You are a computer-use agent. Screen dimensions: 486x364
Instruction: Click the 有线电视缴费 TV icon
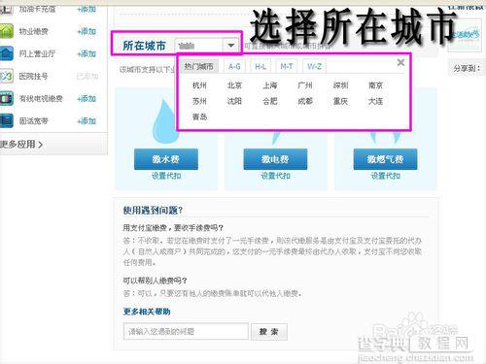pos(7,98)
